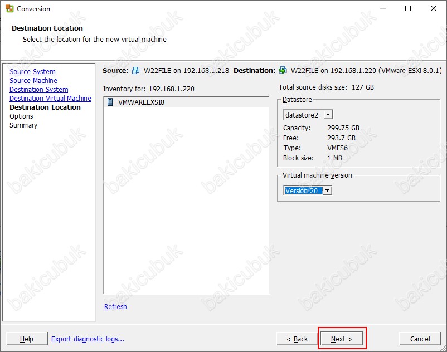Image resolution: width=447 pixels, height=352 pixels.
Task: Refresh the inventory list
Action: pyautogui.click(x=115, y=306)
